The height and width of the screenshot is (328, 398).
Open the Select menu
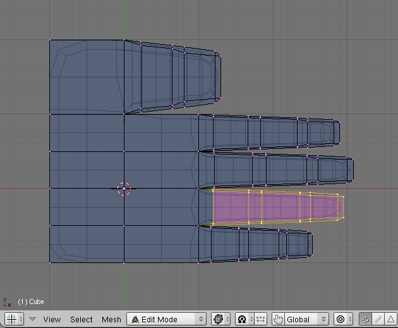[x=81, y=319]
